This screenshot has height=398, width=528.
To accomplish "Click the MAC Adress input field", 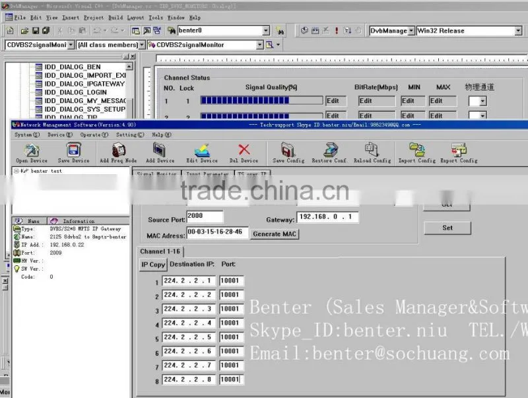I will point(217,232).
